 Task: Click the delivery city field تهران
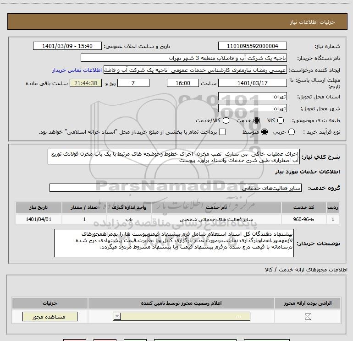[x=252, y=108]
